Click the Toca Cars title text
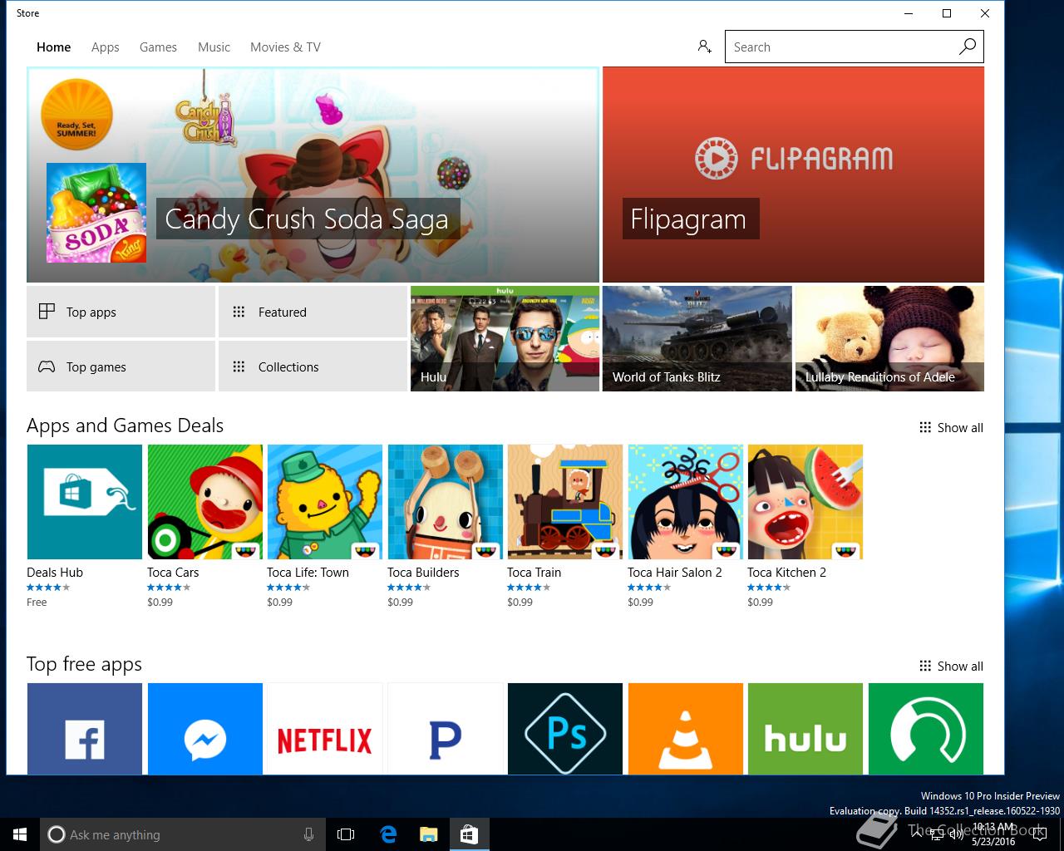 coord(173,572)
